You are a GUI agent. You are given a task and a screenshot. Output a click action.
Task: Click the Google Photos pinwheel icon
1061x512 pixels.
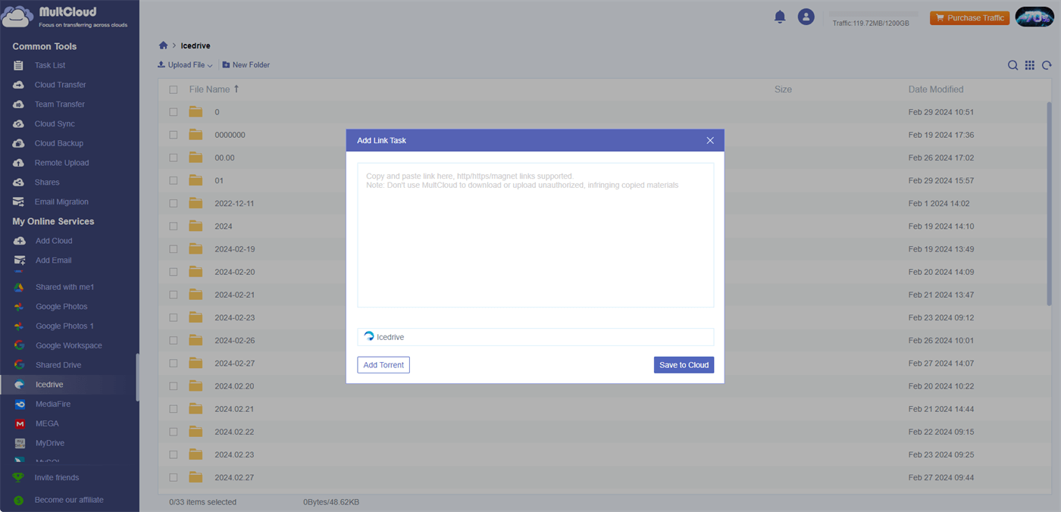click(x=20, y=307)
